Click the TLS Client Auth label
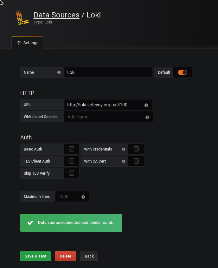 pyautogui.click(x=37, y=161)
